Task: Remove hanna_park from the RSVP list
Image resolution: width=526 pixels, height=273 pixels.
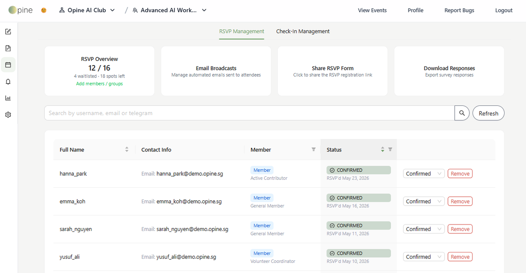Action: tap(460, 174)
